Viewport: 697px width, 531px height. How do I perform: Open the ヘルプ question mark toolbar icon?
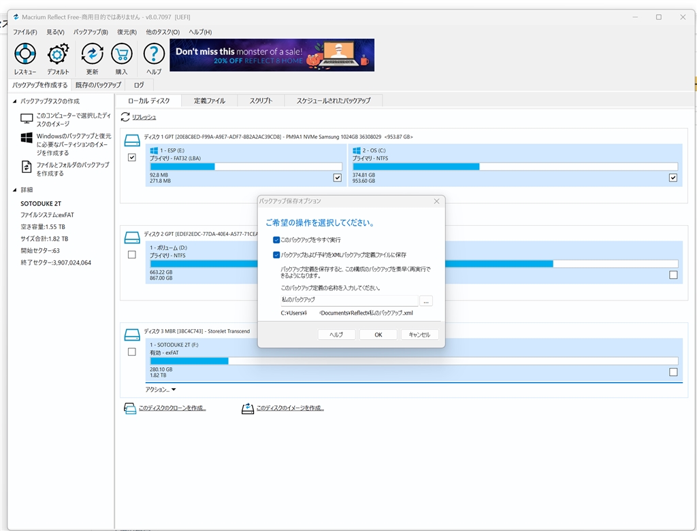click(154, 54)
